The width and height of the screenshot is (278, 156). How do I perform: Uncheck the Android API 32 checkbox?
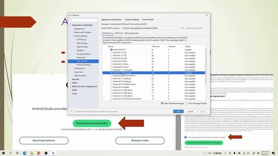pos(111,50)
